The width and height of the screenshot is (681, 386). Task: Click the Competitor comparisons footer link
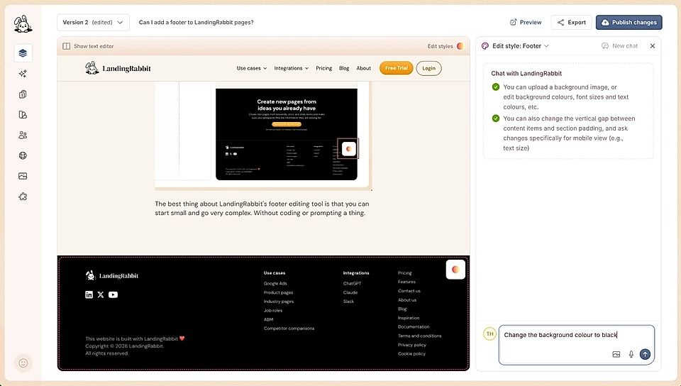(x=289, y=329)
